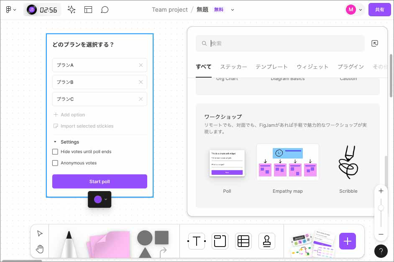Viewport: 394px width, 262px height.
Task: Enable Hide votes until poll ends
Action: (x=55, y=151)
